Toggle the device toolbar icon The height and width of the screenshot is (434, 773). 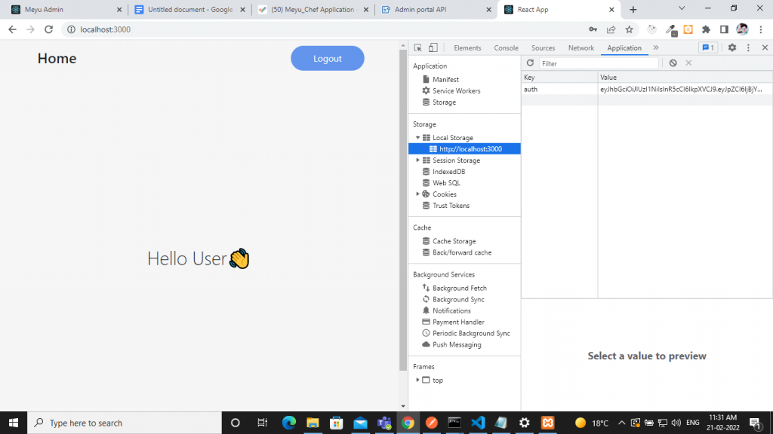tap(433, 47)
